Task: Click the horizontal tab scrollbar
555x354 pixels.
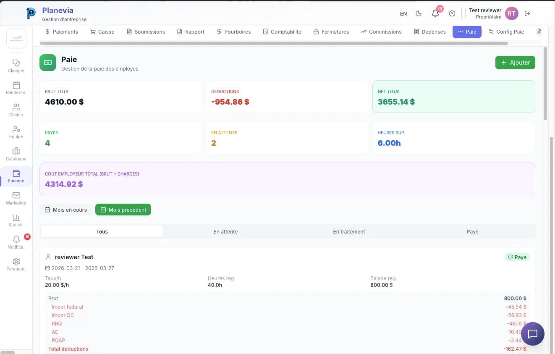Action: pyautogui.click(x=274, y=43)
